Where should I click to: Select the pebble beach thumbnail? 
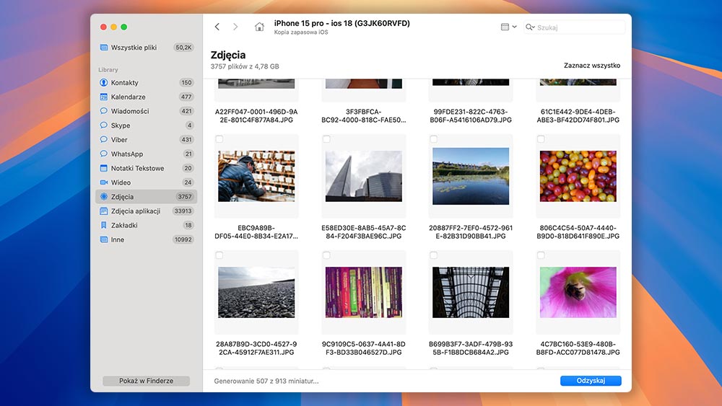256,293
